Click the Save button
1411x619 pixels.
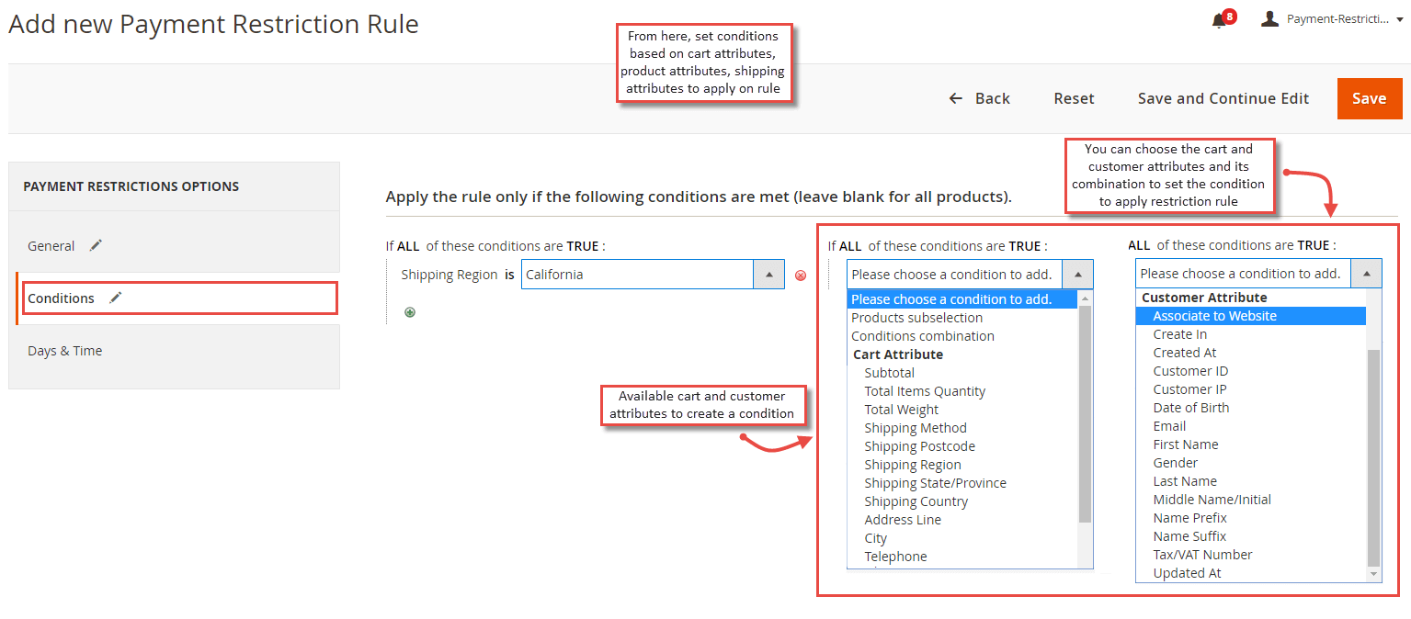(x=1369, y=98)
